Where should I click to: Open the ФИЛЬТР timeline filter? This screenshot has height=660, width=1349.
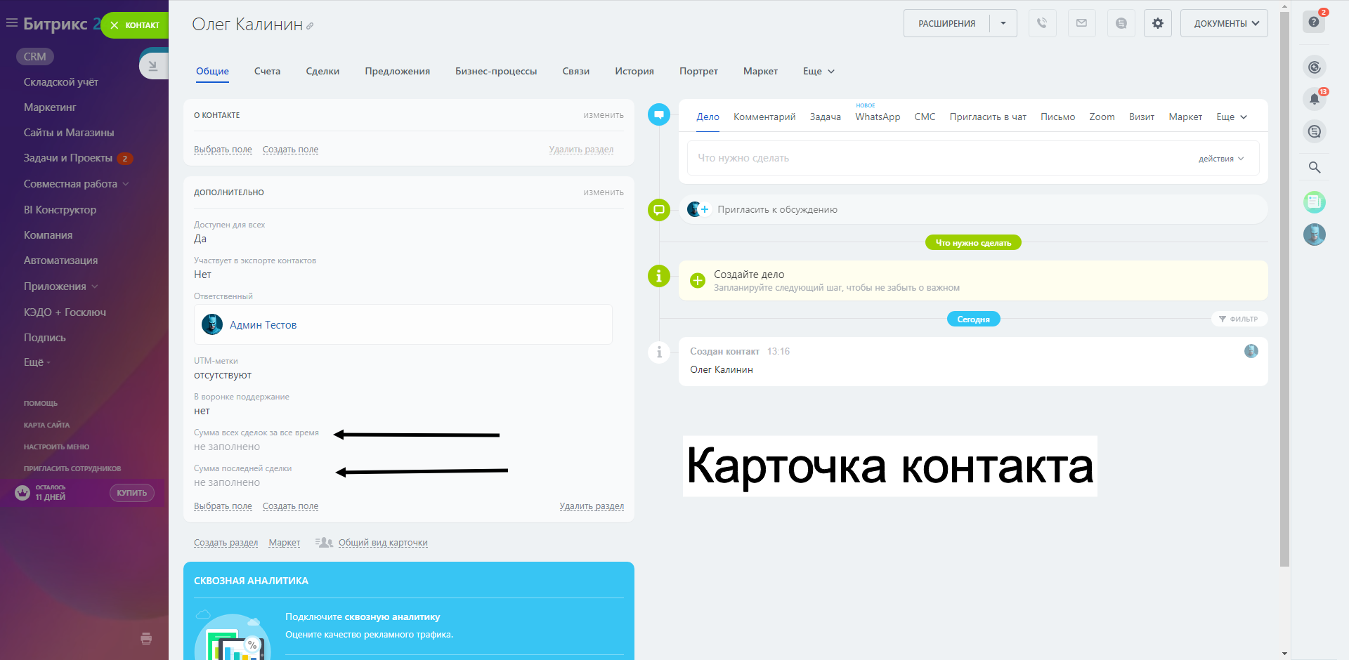click(x=1238, y=319)
